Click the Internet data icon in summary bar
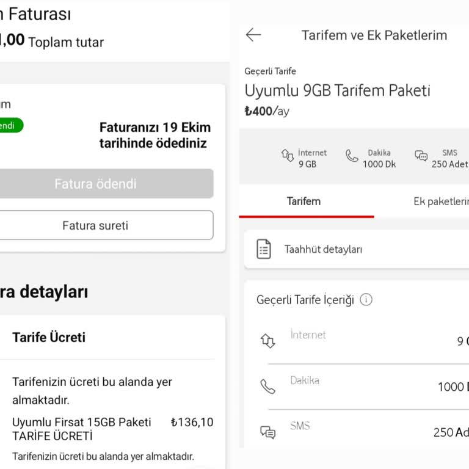 point(288,155)
